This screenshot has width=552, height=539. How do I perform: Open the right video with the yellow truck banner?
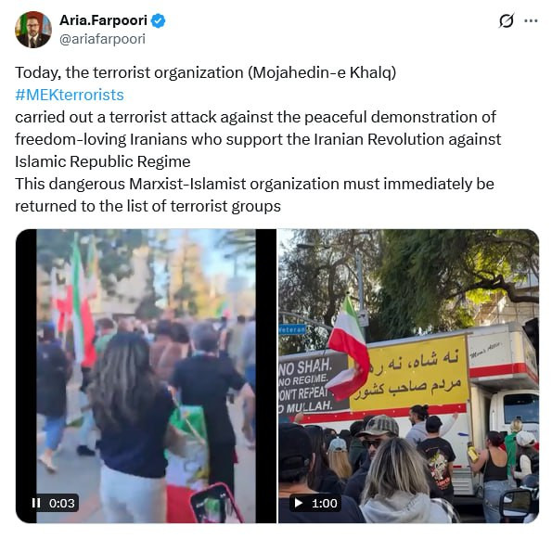click(x=408, y=376)
